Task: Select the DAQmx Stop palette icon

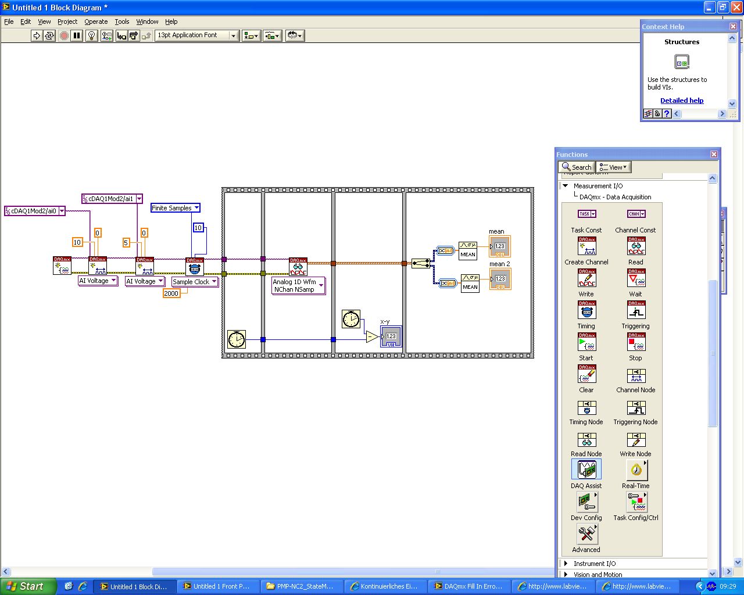Action: (x=636, y=342)
